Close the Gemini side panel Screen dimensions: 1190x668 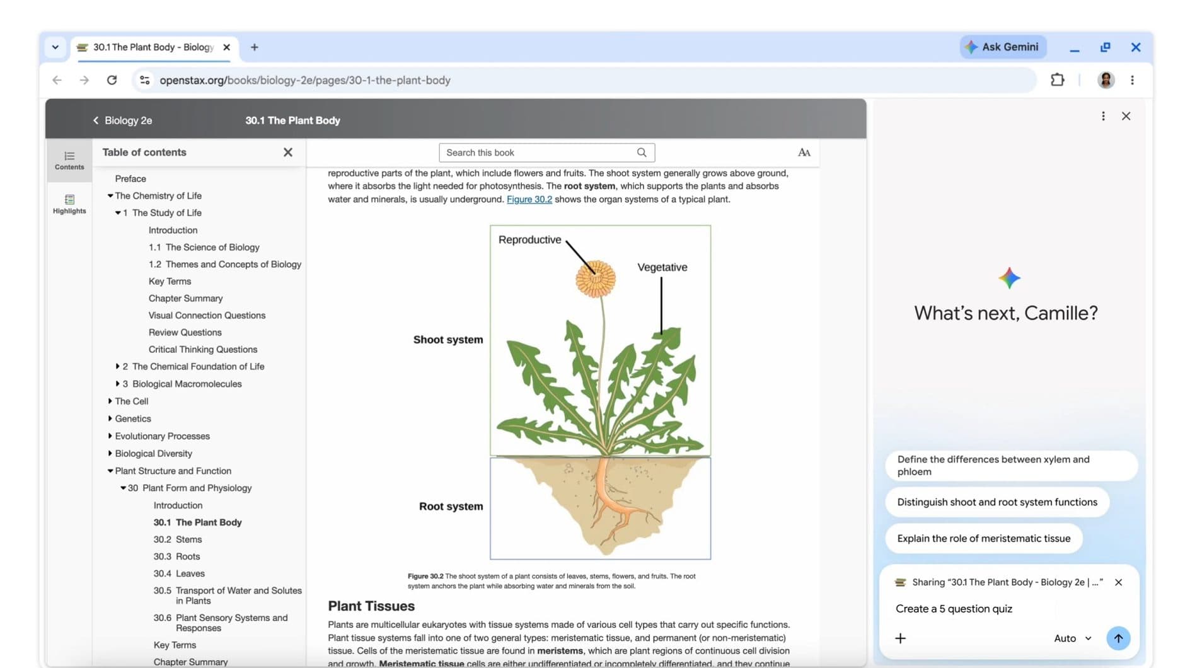1126,116
